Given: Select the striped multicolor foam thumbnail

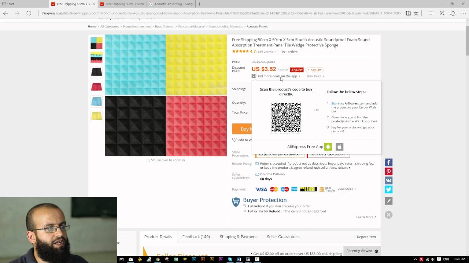Looking at the screenshot, I should tap(96, 57).
